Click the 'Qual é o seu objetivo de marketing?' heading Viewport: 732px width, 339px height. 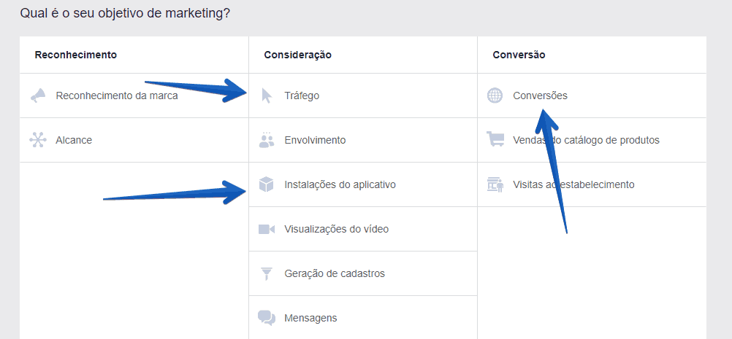pyautogui.click(x=125, y=13)
